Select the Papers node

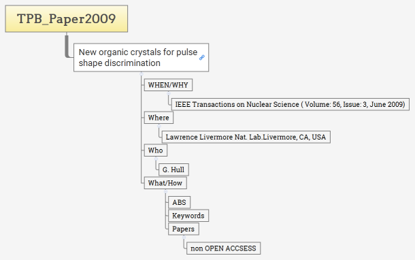point(184,229)
